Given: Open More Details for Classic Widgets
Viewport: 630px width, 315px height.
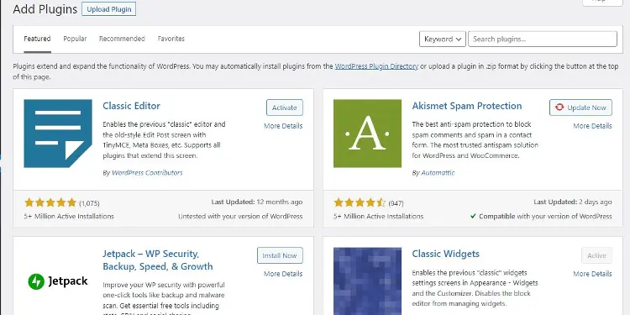Looking at the screenshot, I should pos(593,274).
